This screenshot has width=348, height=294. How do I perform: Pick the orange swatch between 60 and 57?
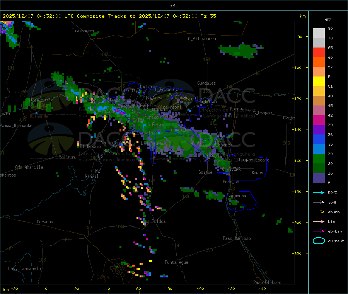319,62
